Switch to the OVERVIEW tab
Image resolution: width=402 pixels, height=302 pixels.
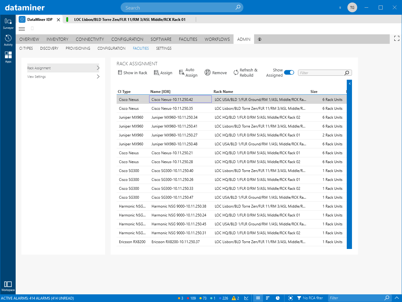[29, 39]
